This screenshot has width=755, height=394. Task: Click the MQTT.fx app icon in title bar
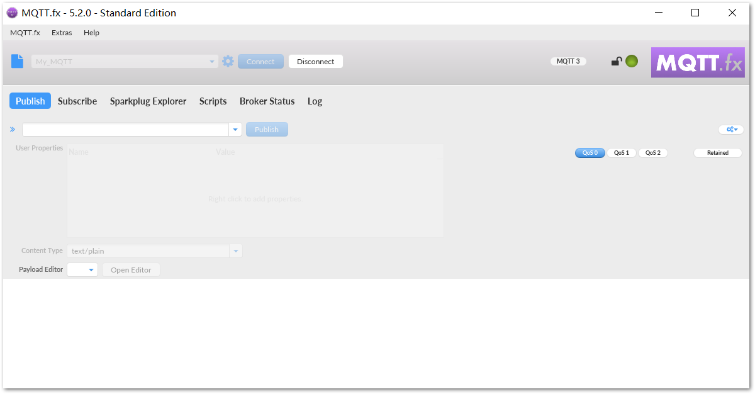coord(12,13)
